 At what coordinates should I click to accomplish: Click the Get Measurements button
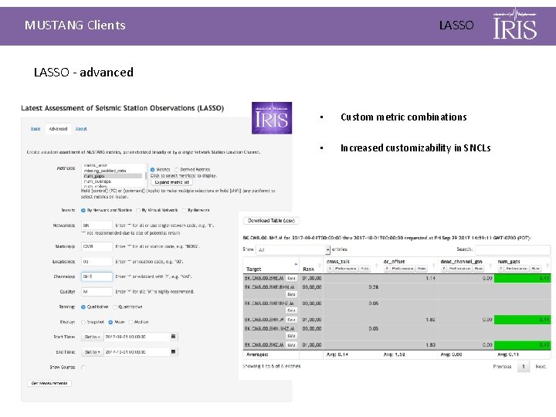49,383
